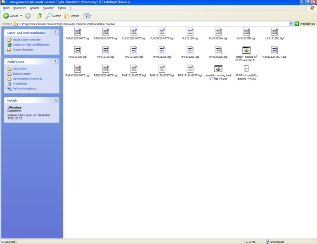Open the ? help menu
The width and height of the screenshot is (317, 244).
[x=70, y=8]
